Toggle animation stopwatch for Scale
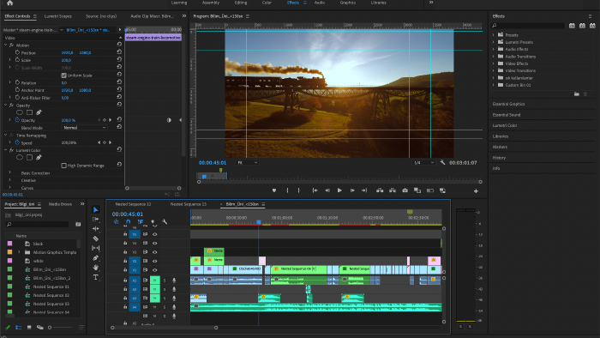 (17, 60)
